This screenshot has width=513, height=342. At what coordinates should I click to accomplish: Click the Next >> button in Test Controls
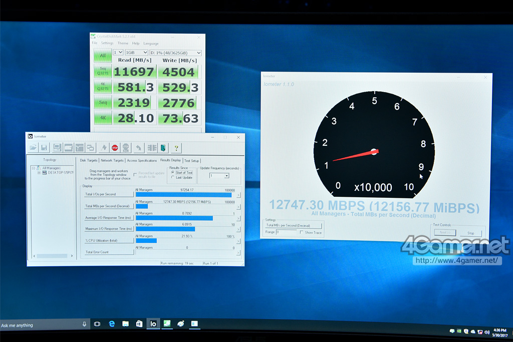pos(445,232)
